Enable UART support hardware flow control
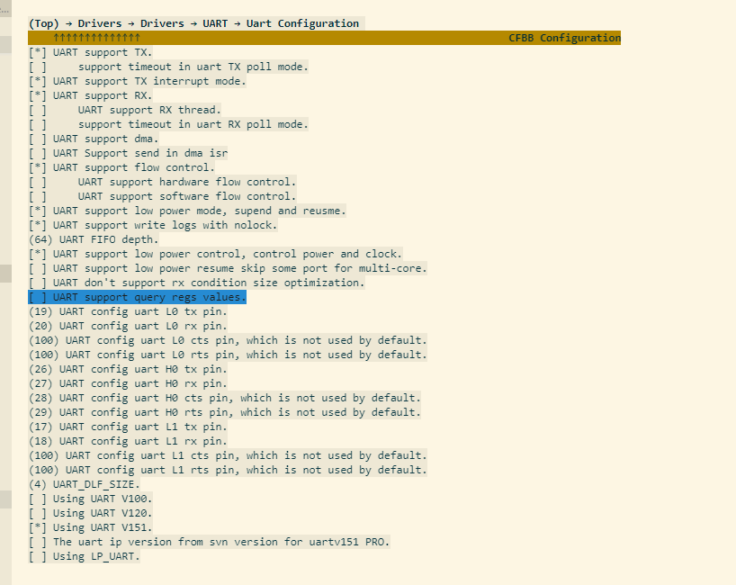The width and height of the screenshot is (736, 585). (x=37, y=182)
